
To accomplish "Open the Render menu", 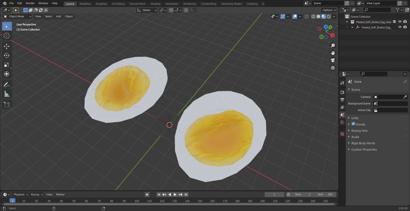I will click(30, 3).
